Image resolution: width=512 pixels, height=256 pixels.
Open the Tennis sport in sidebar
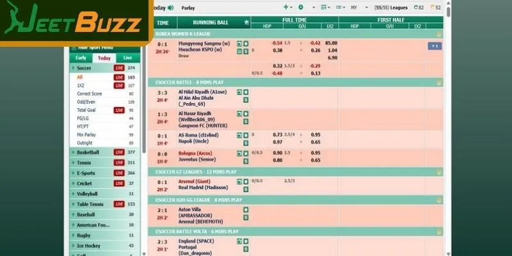[104, 163]
